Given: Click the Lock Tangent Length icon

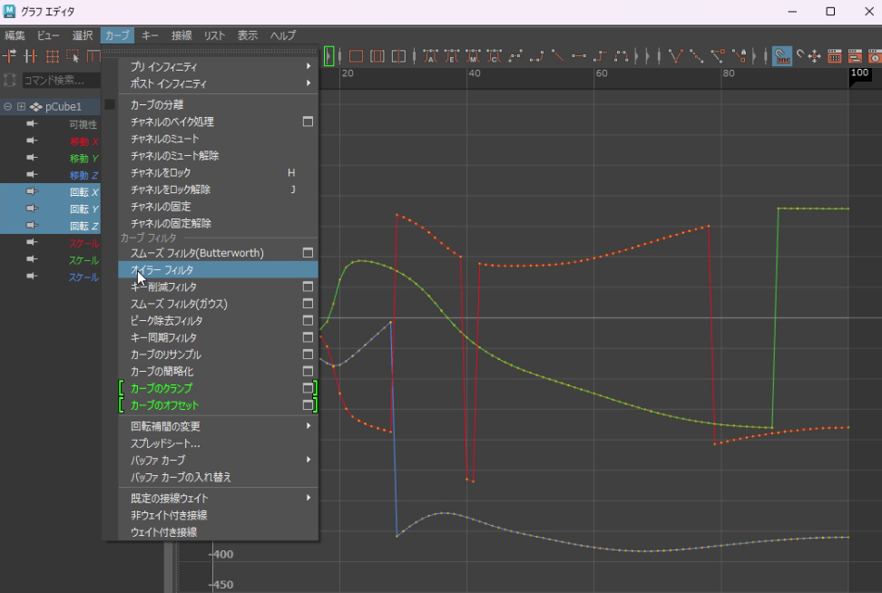Looking at the screenshot, I should pos(740,55).
